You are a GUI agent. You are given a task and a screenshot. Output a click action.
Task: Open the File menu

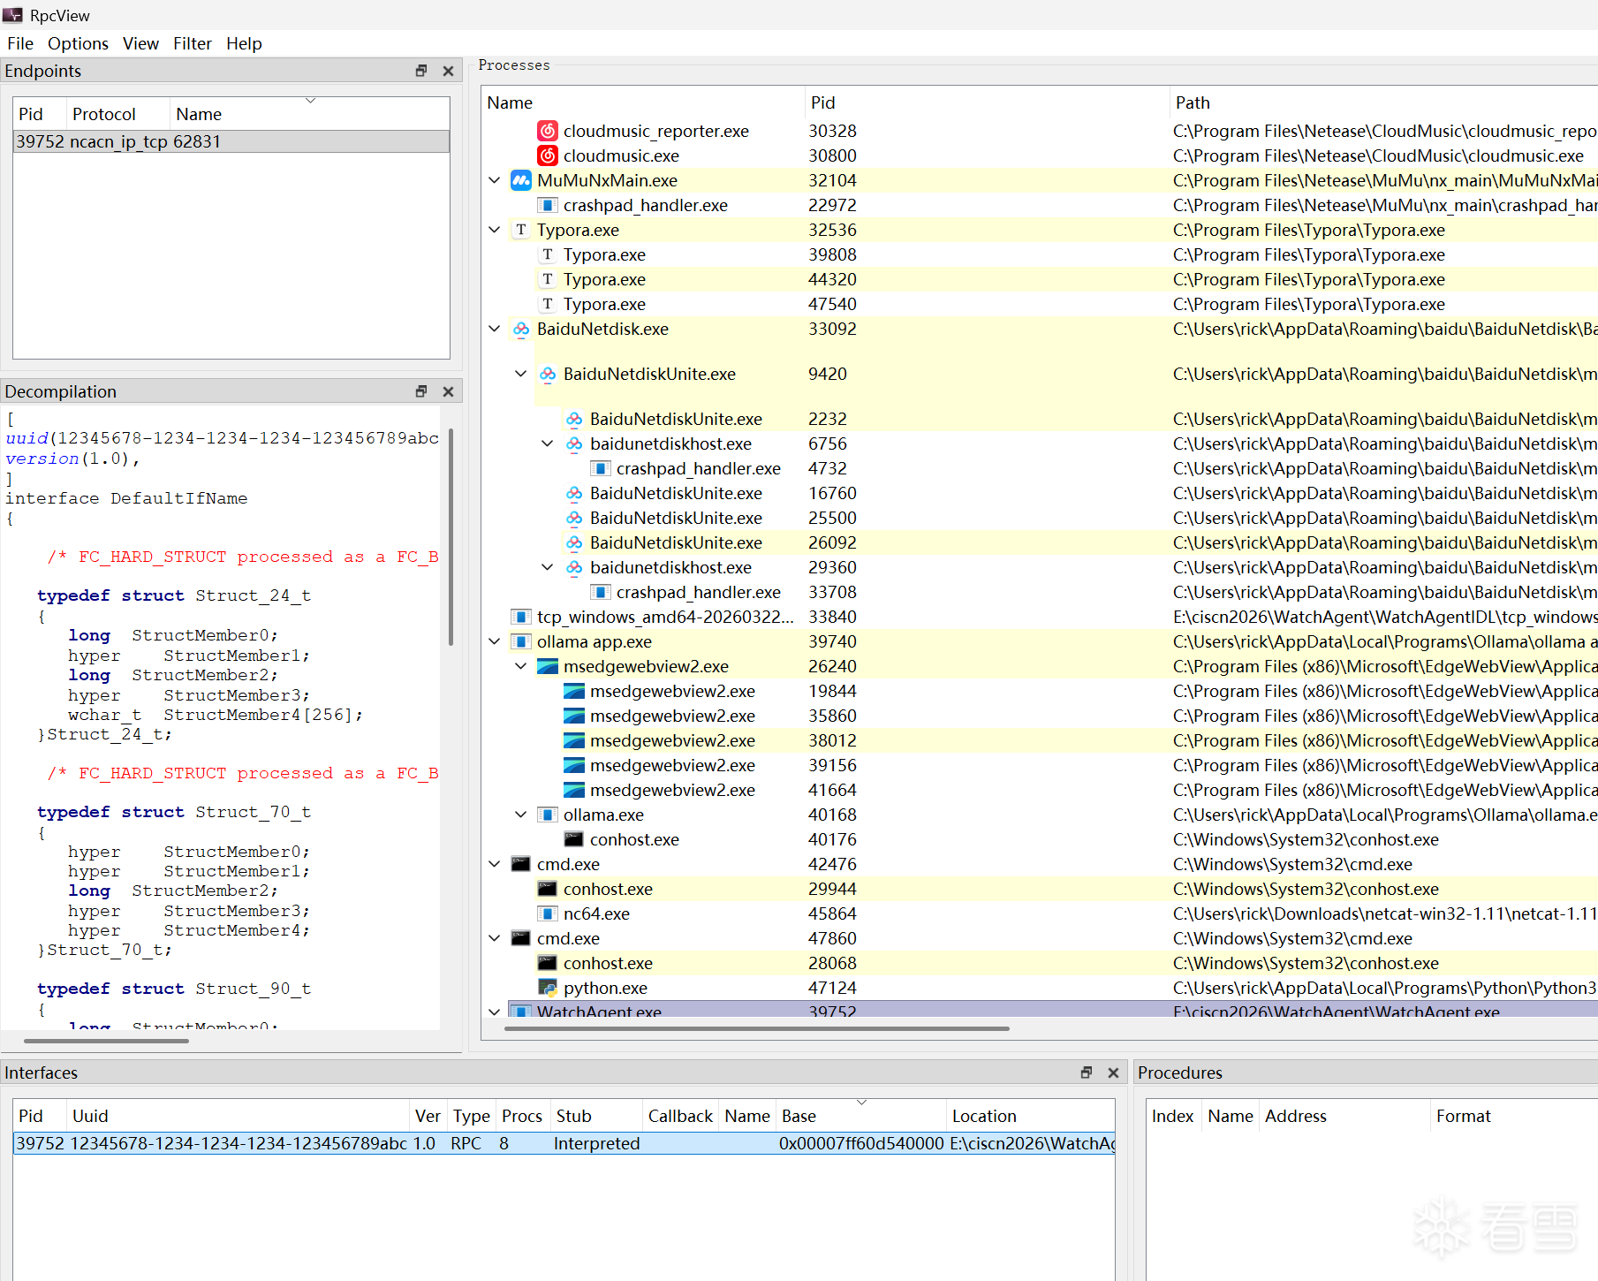click(x=20, y=43)
